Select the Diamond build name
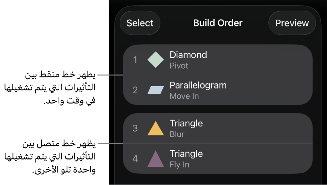The image size is (327, 185). pos(188,55)
